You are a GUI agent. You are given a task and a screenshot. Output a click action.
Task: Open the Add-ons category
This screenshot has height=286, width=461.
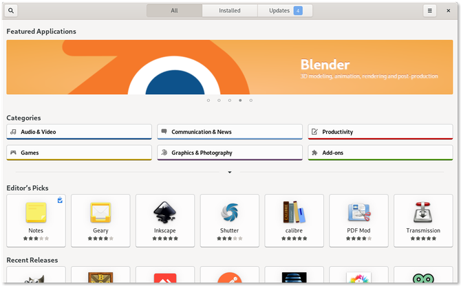coord(380,153)
